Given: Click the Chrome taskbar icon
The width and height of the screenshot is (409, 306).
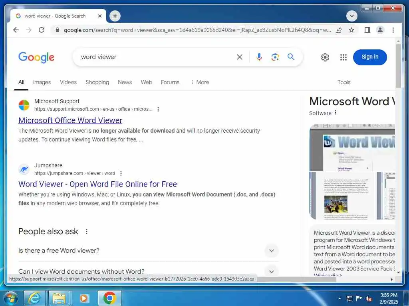Looking at the screenshot, I should [109, 298].
